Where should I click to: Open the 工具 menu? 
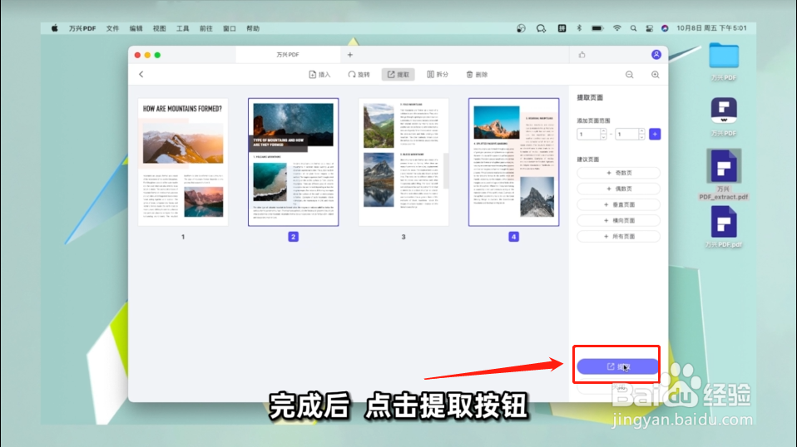tap(182, 28)
